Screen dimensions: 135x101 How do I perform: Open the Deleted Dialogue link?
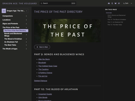[x=41, y=81]
